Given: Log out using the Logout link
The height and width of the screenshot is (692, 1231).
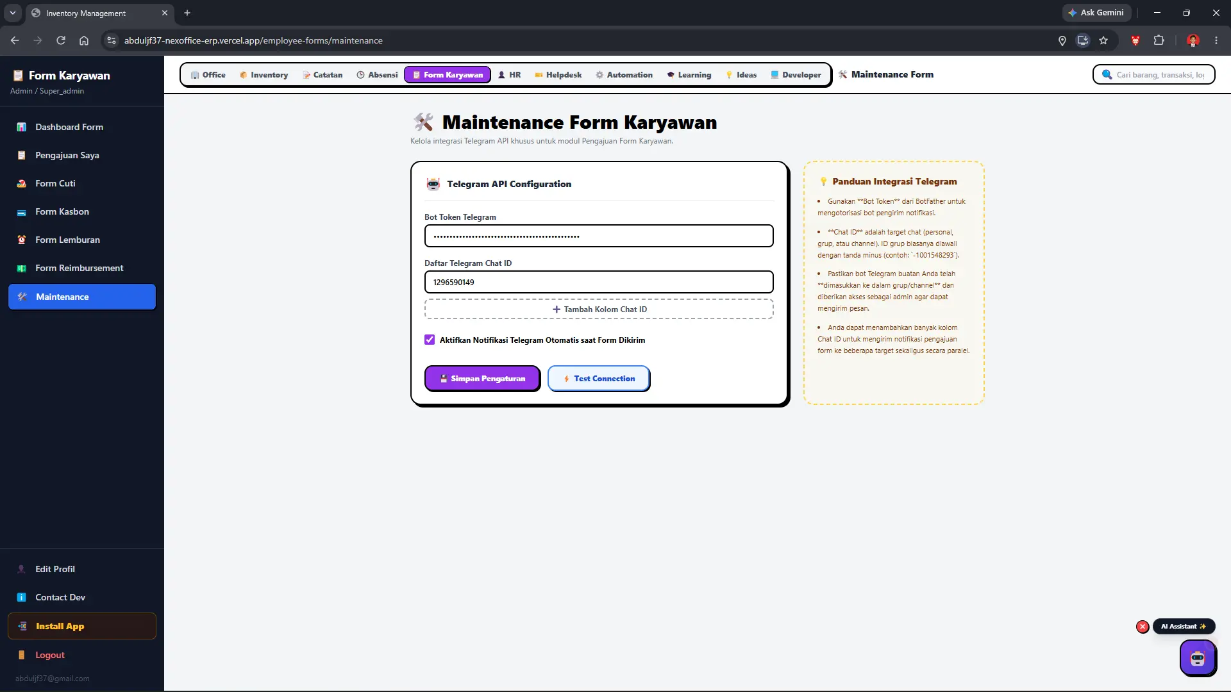Looking at the screenshot, I should pos(82,655).
